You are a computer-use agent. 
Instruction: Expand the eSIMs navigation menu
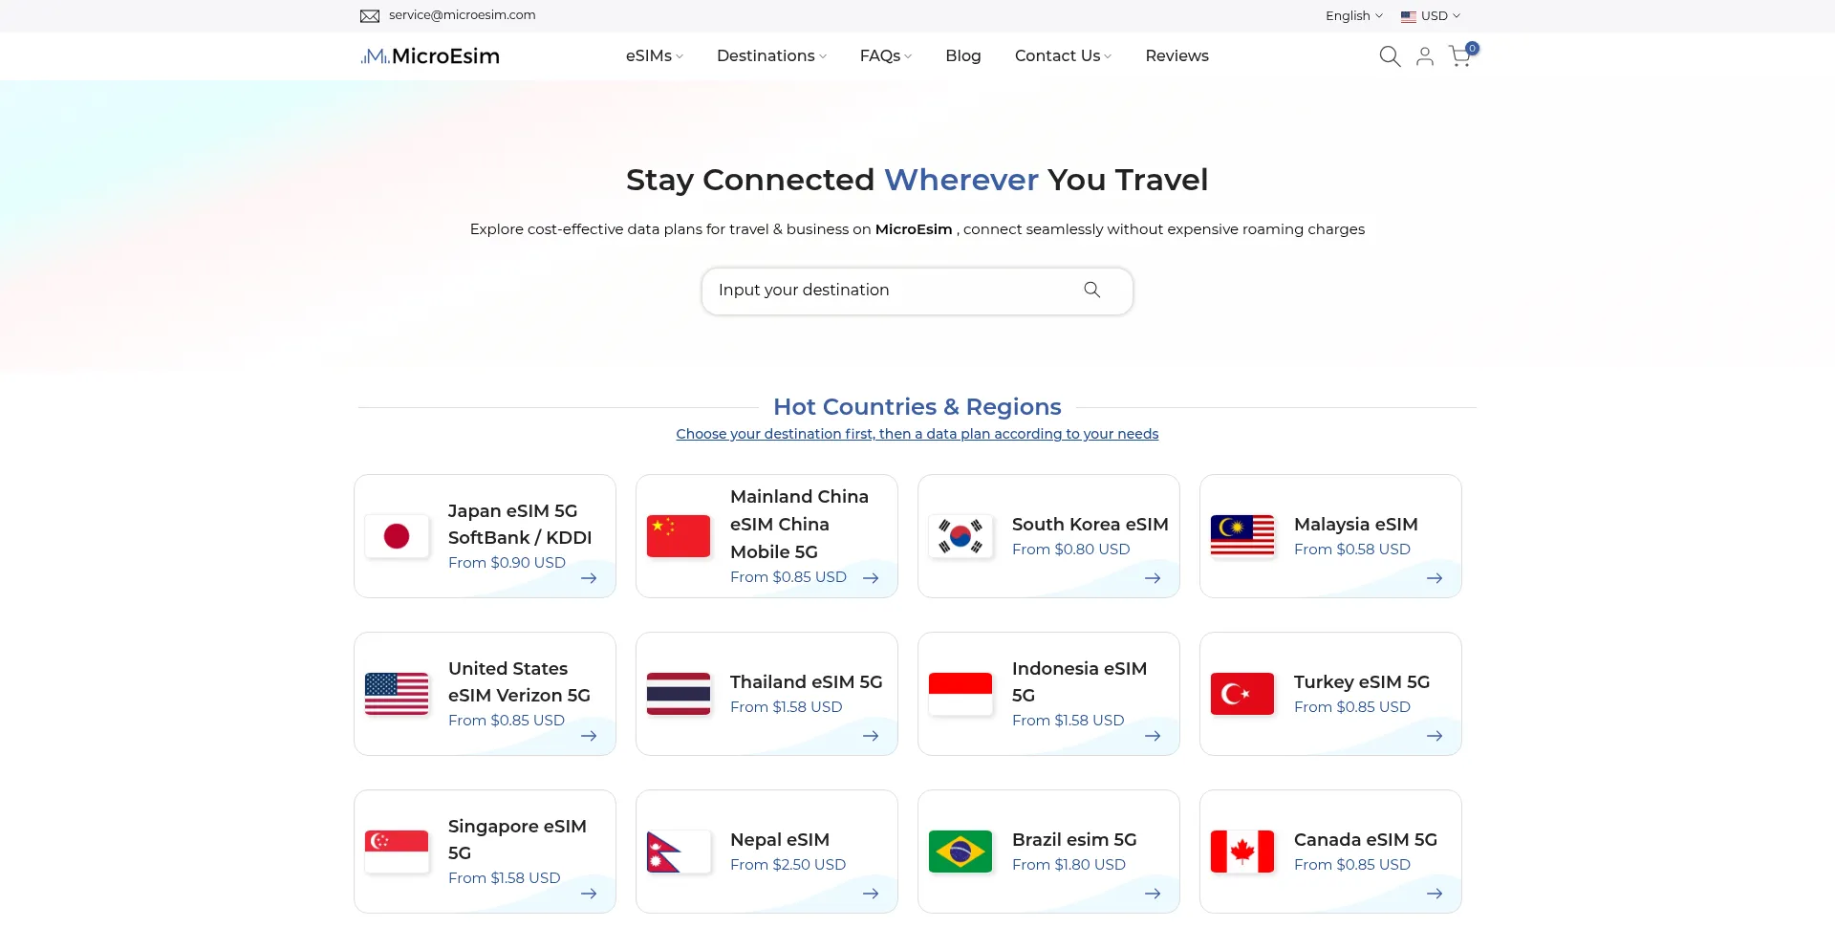(x=654, y=56)
